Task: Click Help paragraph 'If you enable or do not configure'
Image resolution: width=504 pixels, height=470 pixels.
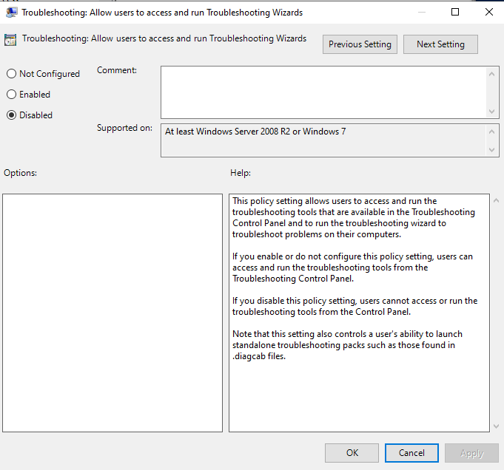Action: point(352,268)
